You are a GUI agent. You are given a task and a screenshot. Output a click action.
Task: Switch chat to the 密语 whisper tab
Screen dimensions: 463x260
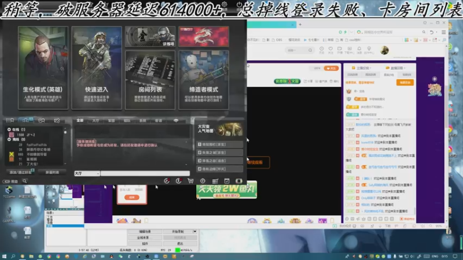[159, 121]
